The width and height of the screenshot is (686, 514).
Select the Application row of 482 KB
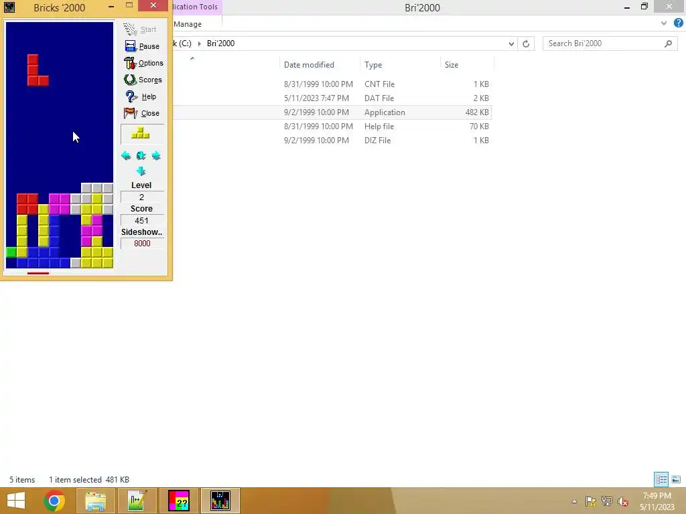(x=332, y=112)
